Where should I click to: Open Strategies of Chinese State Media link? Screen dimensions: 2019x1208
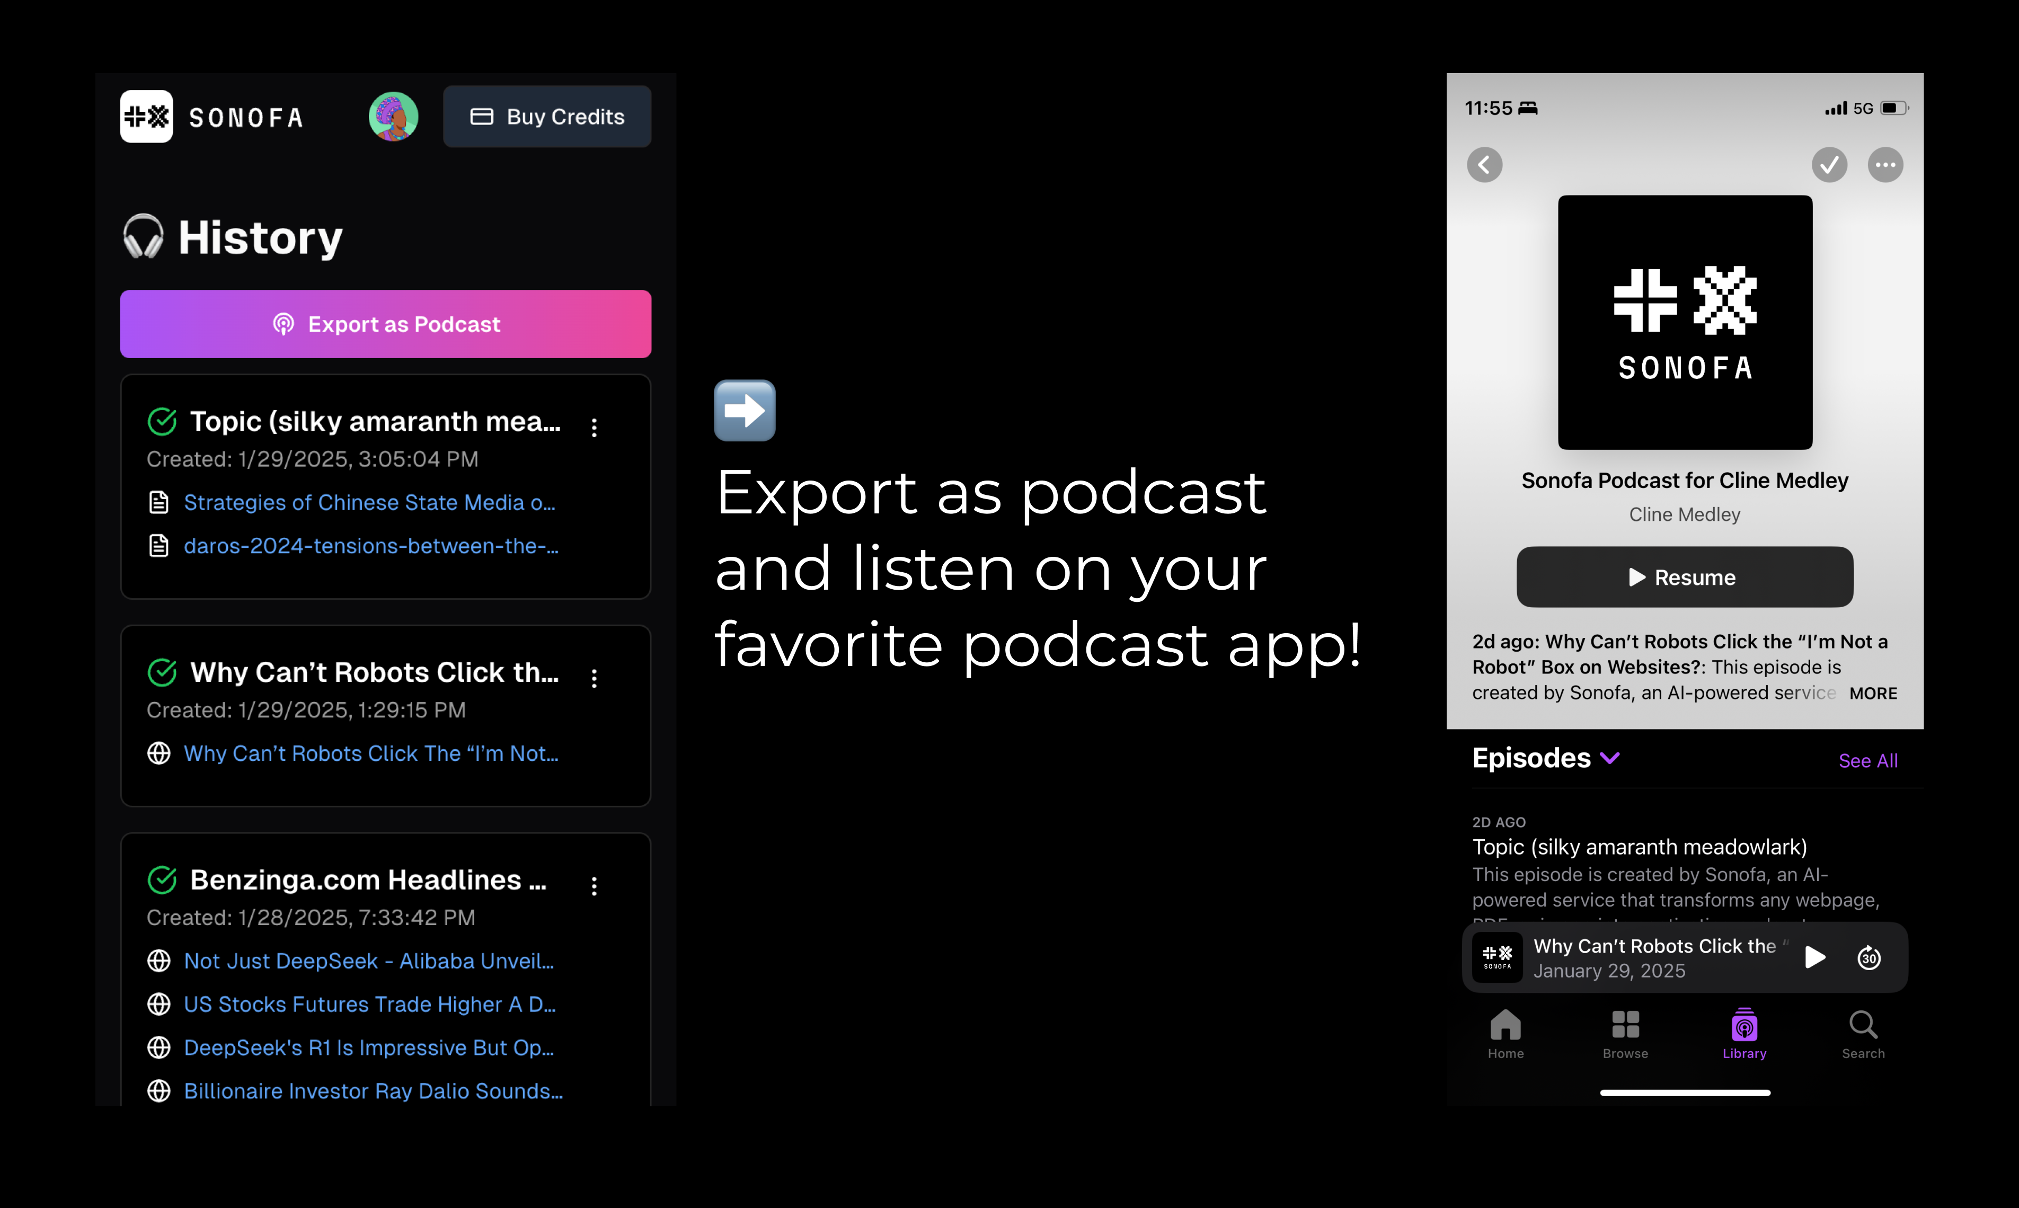[369, 502]
